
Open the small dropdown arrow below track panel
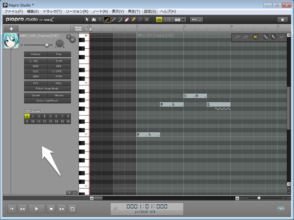[75, 193]
